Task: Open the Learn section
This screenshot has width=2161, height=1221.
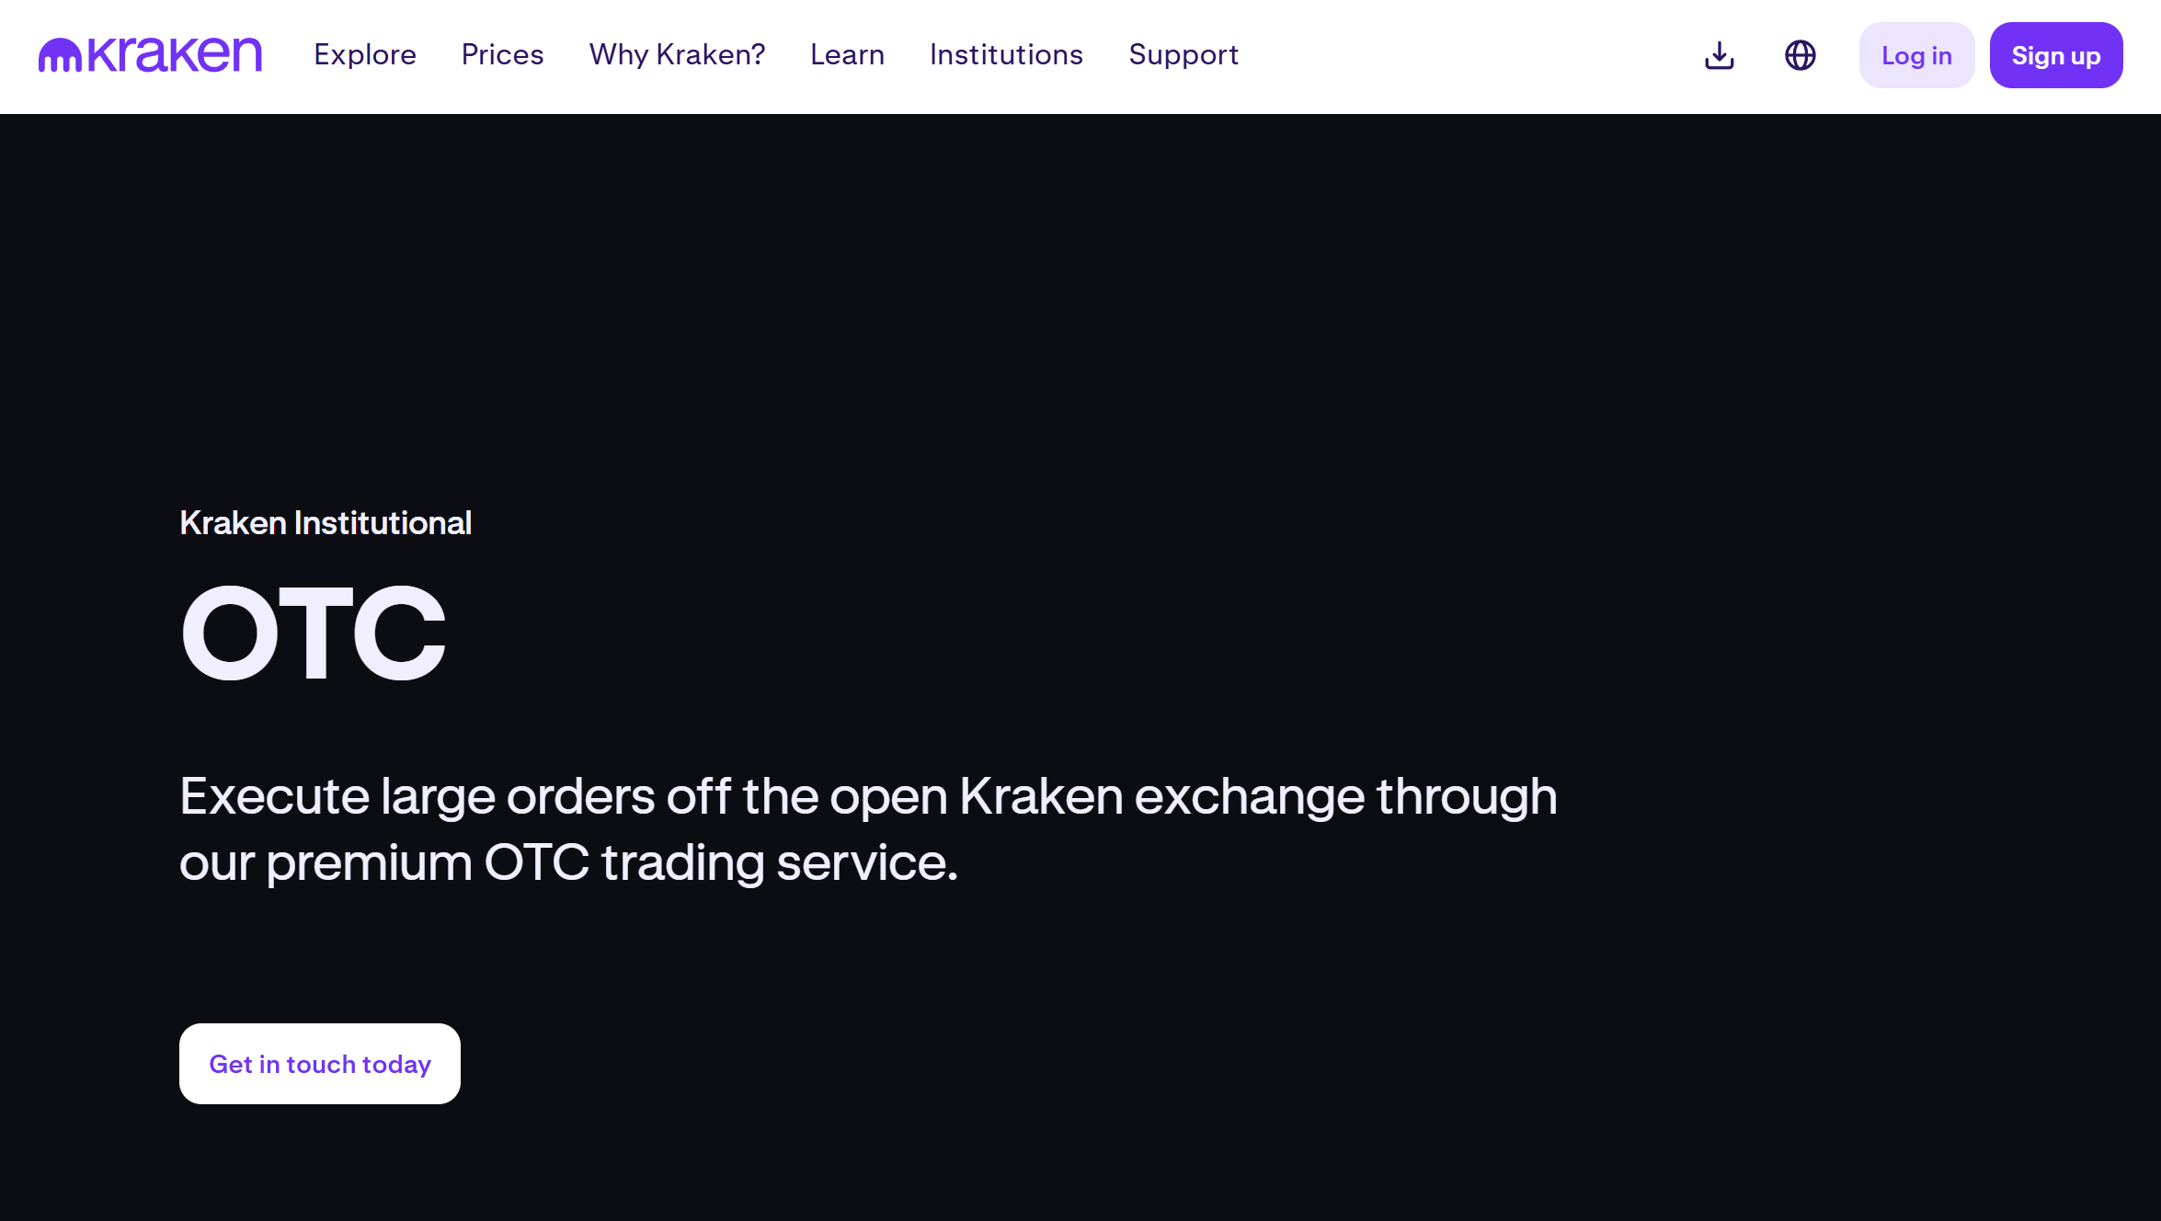Action: pyautogui.click(x=847, y=55)
